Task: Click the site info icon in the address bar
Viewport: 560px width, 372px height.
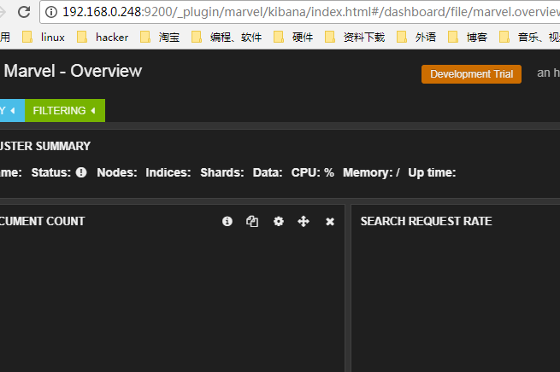Action: coord(51,12)
